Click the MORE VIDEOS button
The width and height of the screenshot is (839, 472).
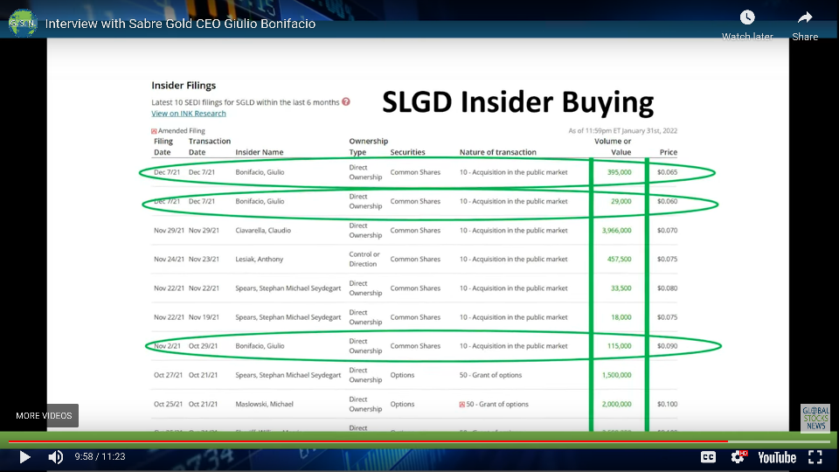pos(44,415)
